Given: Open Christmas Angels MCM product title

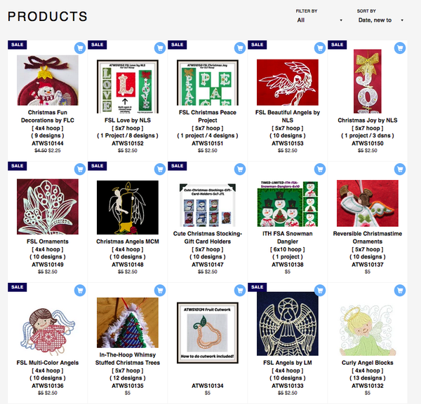Looking at the screenshot, I should (x=128, y=242).
